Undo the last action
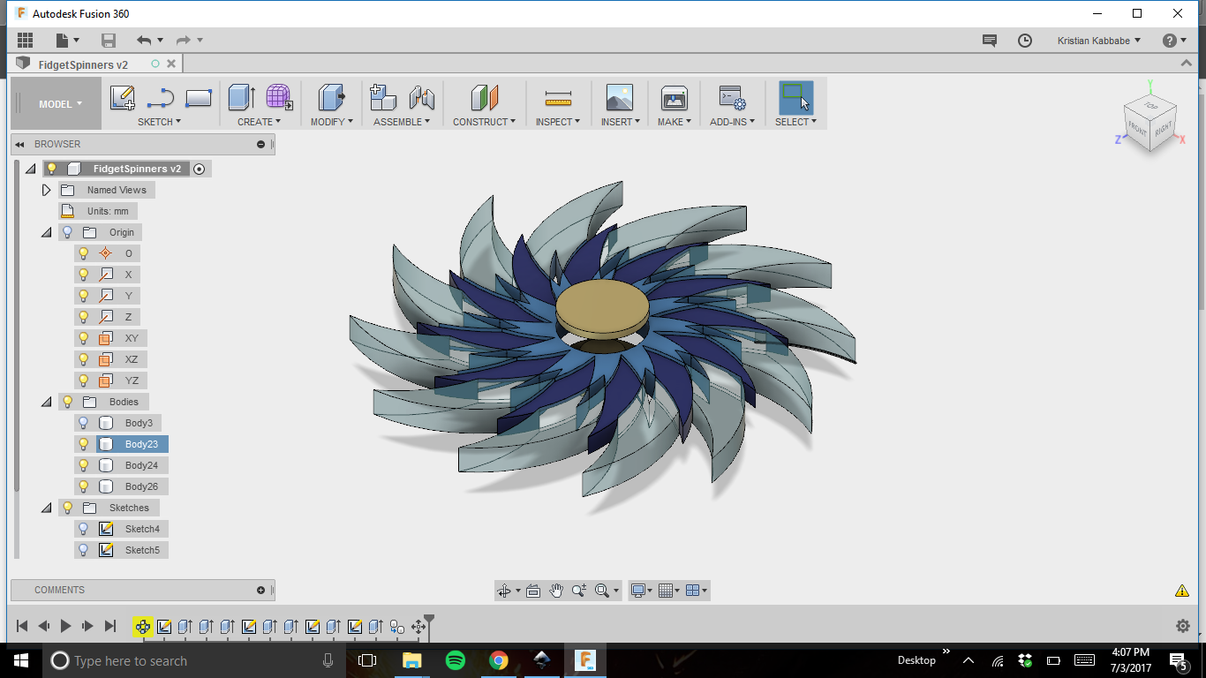The height and width of the screenshot is (678, 1206). click(x=144, y=41)
